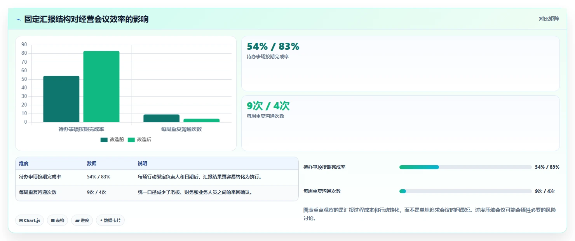Image resolution: width=575 pixels, height=241 pixels.
Task: Open the 54% / 83% data card
Action: click(401, 63)
